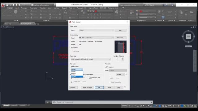
Task: Switch to the Output ribbon tab
Action: (x=64, y=8)
